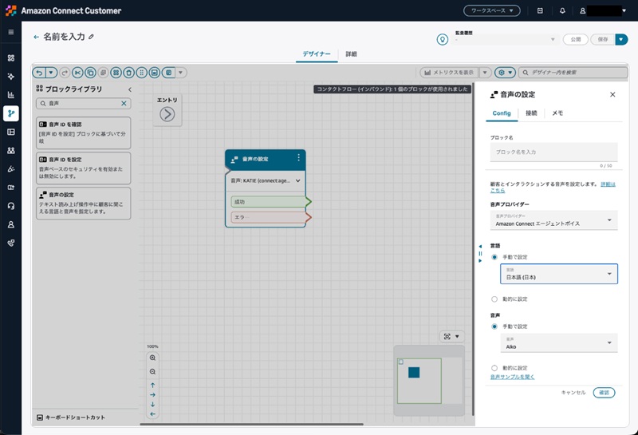This screenshot has width=638, height=435.
Task: Click the 確認 button
Action: point(604,393)
